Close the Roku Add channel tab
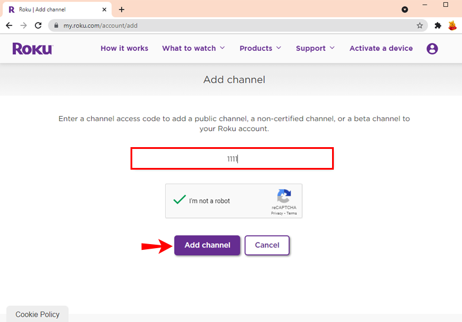Viewport: 462px width, 322px height. click(105, 10)
